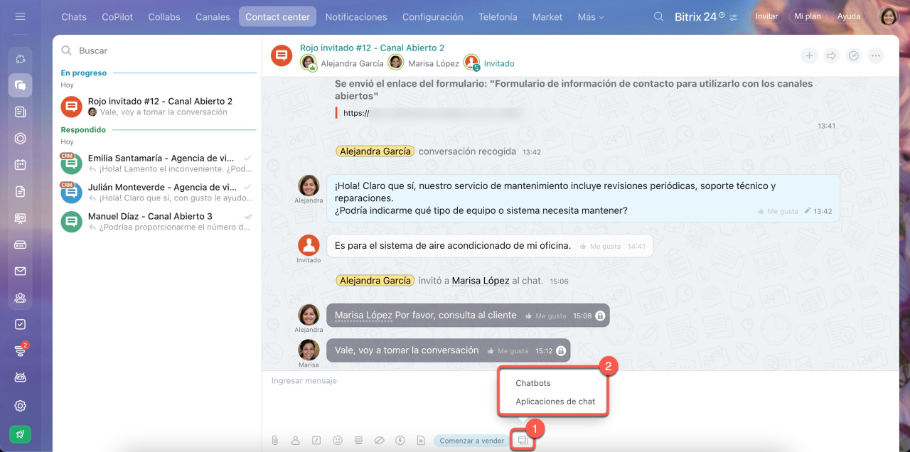Open the tasks checkmark icon in sidebar
Screen dimensions: 910x452
(20, 324)
